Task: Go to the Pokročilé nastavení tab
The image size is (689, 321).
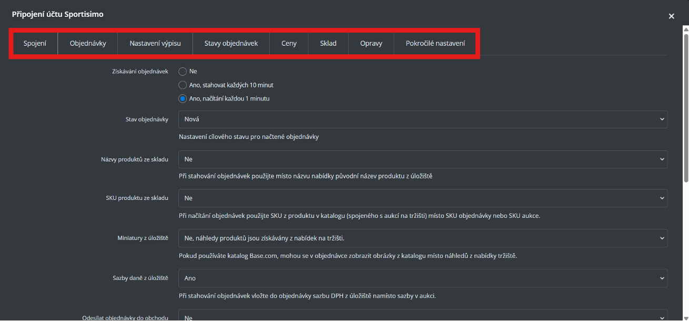Action: [435, 44]
